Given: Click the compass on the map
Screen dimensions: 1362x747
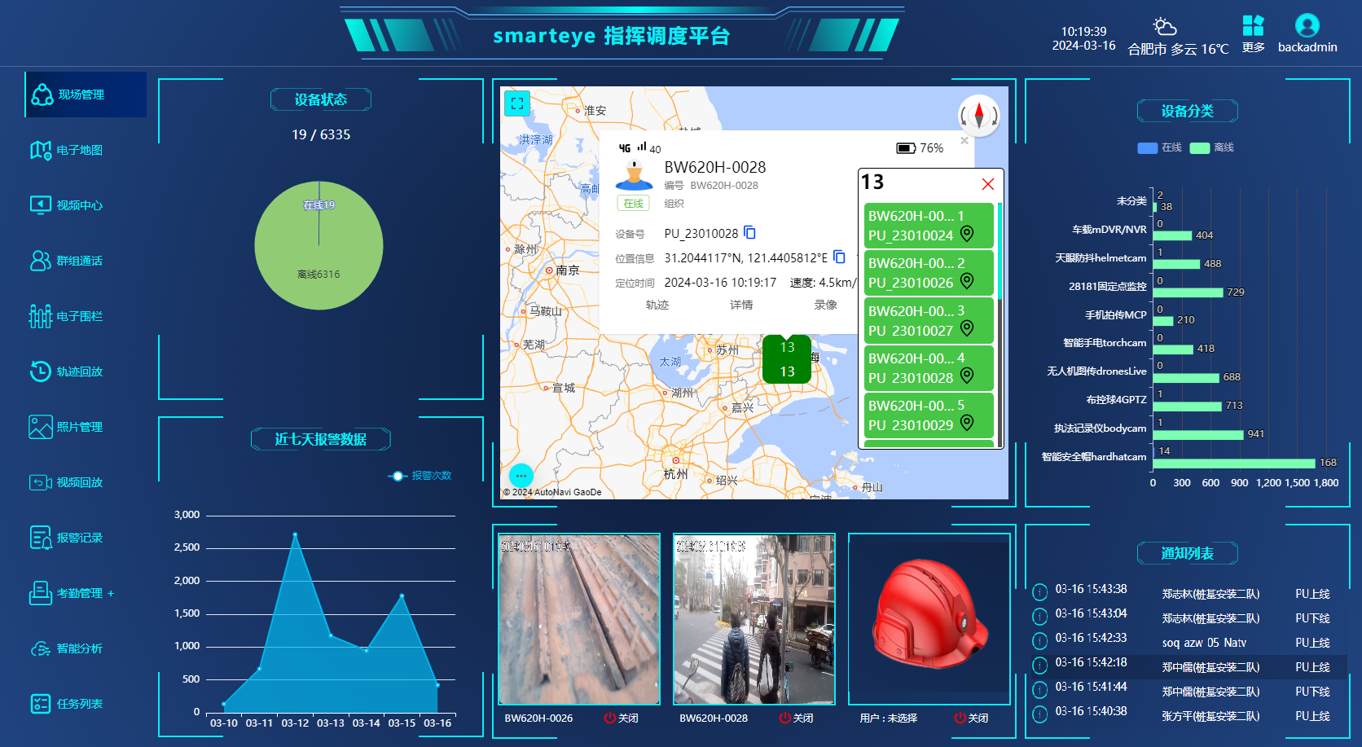Looking at the screenshot, I should (x=978, y=116).
